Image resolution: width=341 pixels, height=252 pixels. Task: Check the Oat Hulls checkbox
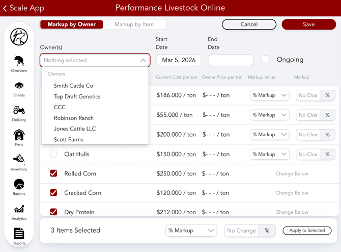coord(53,154)
